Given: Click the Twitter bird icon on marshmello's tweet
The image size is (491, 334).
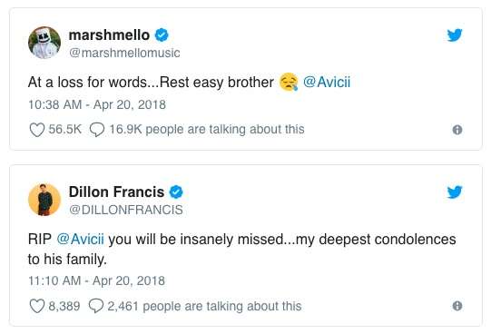Looking at the screenshot, I should 455,35.
